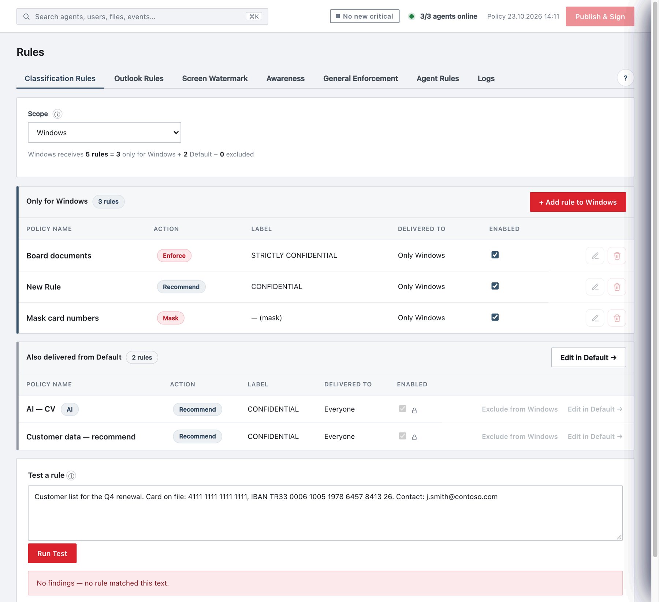This screenshot has width=659, height=602.
Task: Open the Scope info tooltip icon
Action: click(x=57, y=114)
